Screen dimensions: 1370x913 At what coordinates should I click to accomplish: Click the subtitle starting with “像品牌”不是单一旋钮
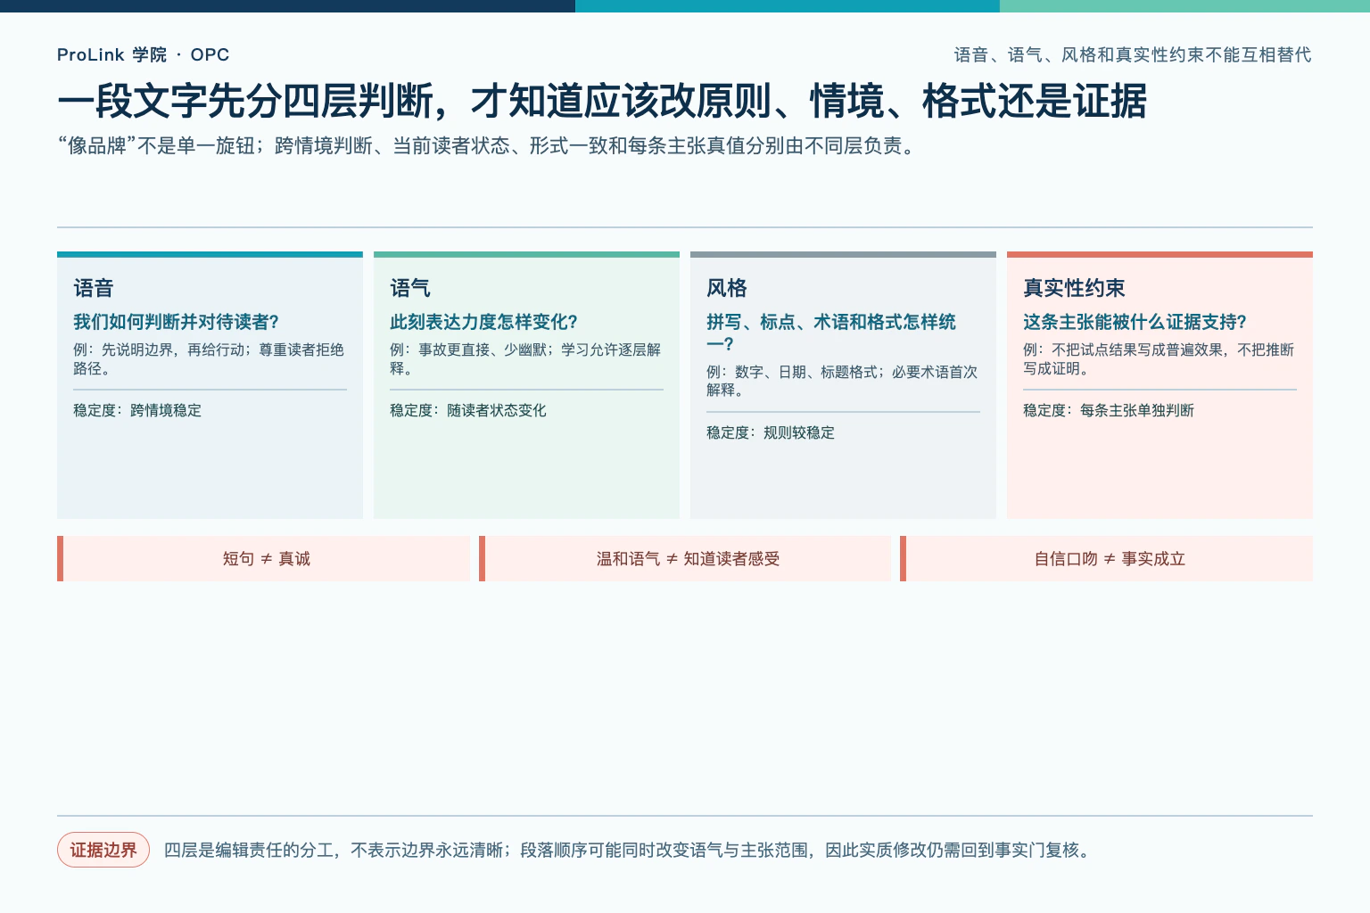489,145
